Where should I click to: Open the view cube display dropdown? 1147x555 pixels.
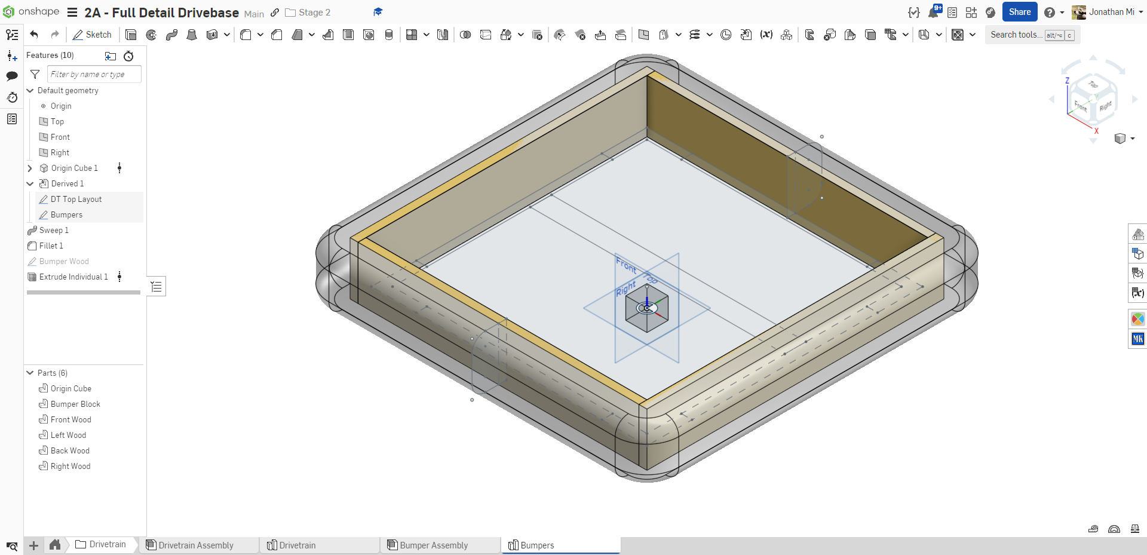tap(1132, 139)
